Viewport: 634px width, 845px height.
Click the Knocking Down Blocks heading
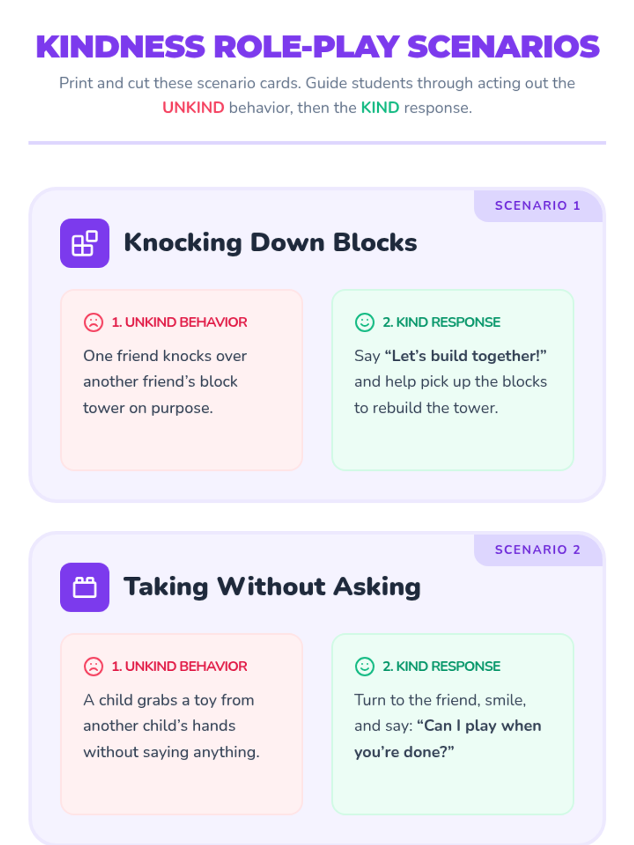tap(270, 243)
